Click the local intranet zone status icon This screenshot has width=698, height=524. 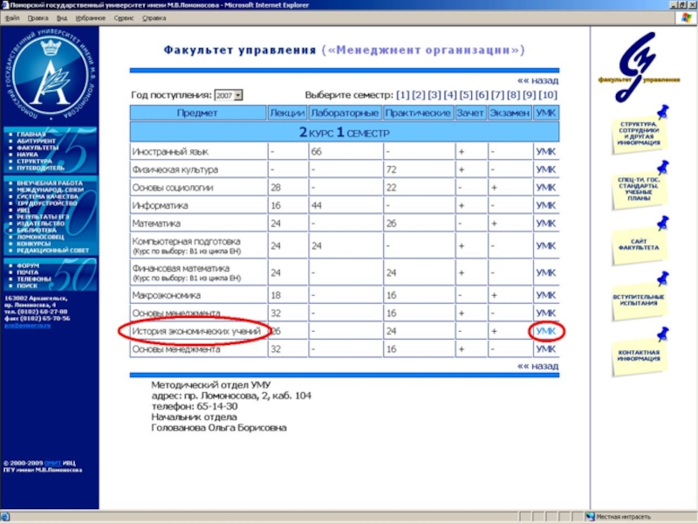click(x=591, y=517)
